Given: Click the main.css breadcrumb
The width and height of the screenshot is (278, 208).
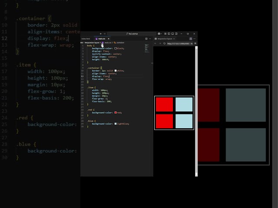Looking at the screenshot, I should pos(106,42).
